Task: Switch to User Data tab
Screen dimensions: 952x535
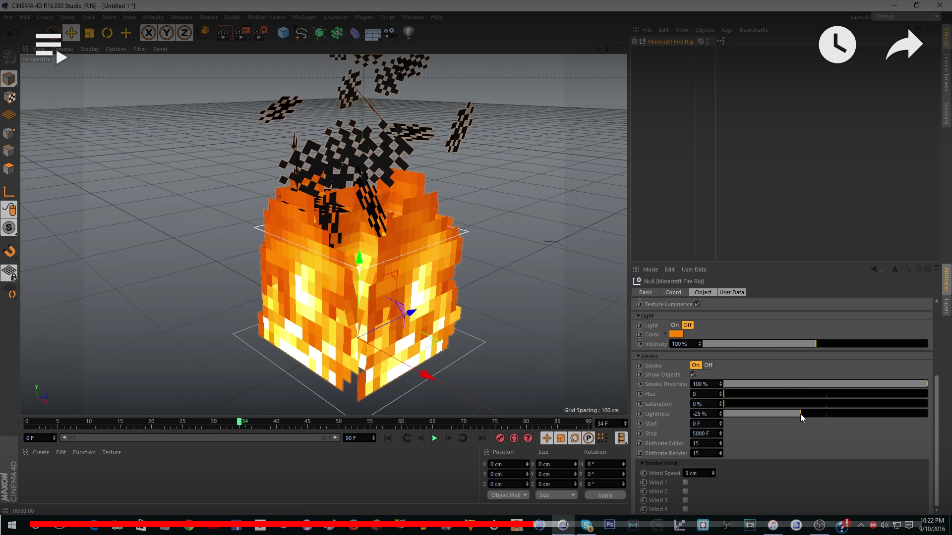Action: (x=732, y=292)
